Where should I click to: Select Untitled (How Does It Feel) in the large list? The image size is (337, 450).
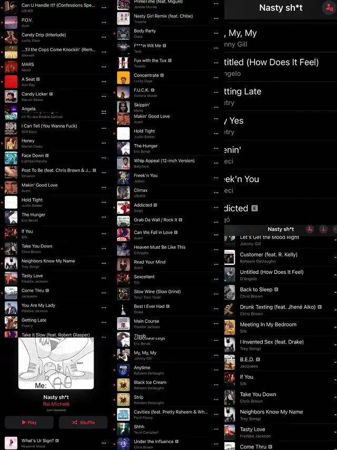click(x=280, y=67)
